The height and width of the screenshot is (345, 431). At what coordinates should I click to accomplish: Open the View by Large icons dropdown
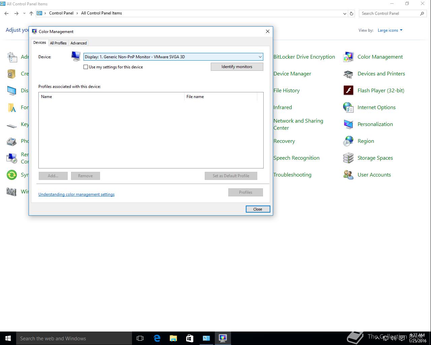390,30
